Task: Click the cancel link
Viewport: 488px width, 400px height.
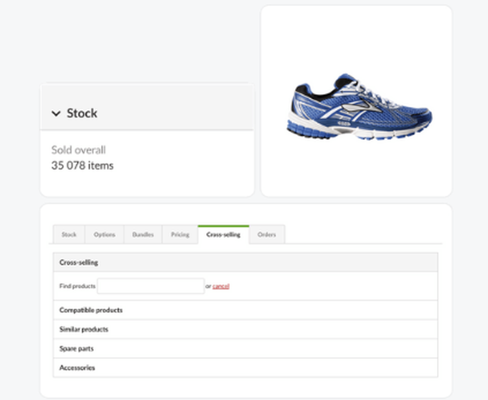Action: 221,286
